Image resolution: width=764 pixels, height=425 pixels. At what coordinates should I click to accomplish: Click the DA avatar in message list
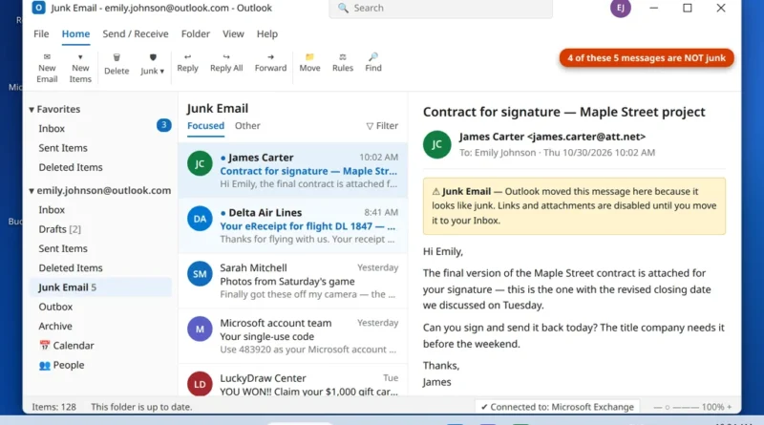[x=200, y=219]
